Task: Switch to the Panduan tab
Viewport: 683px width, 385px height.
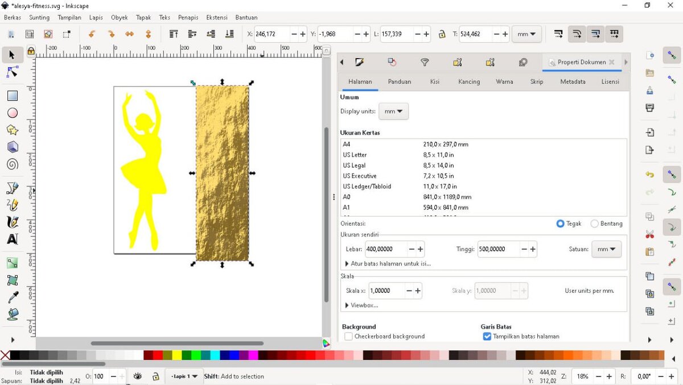Action: [400, 82]
